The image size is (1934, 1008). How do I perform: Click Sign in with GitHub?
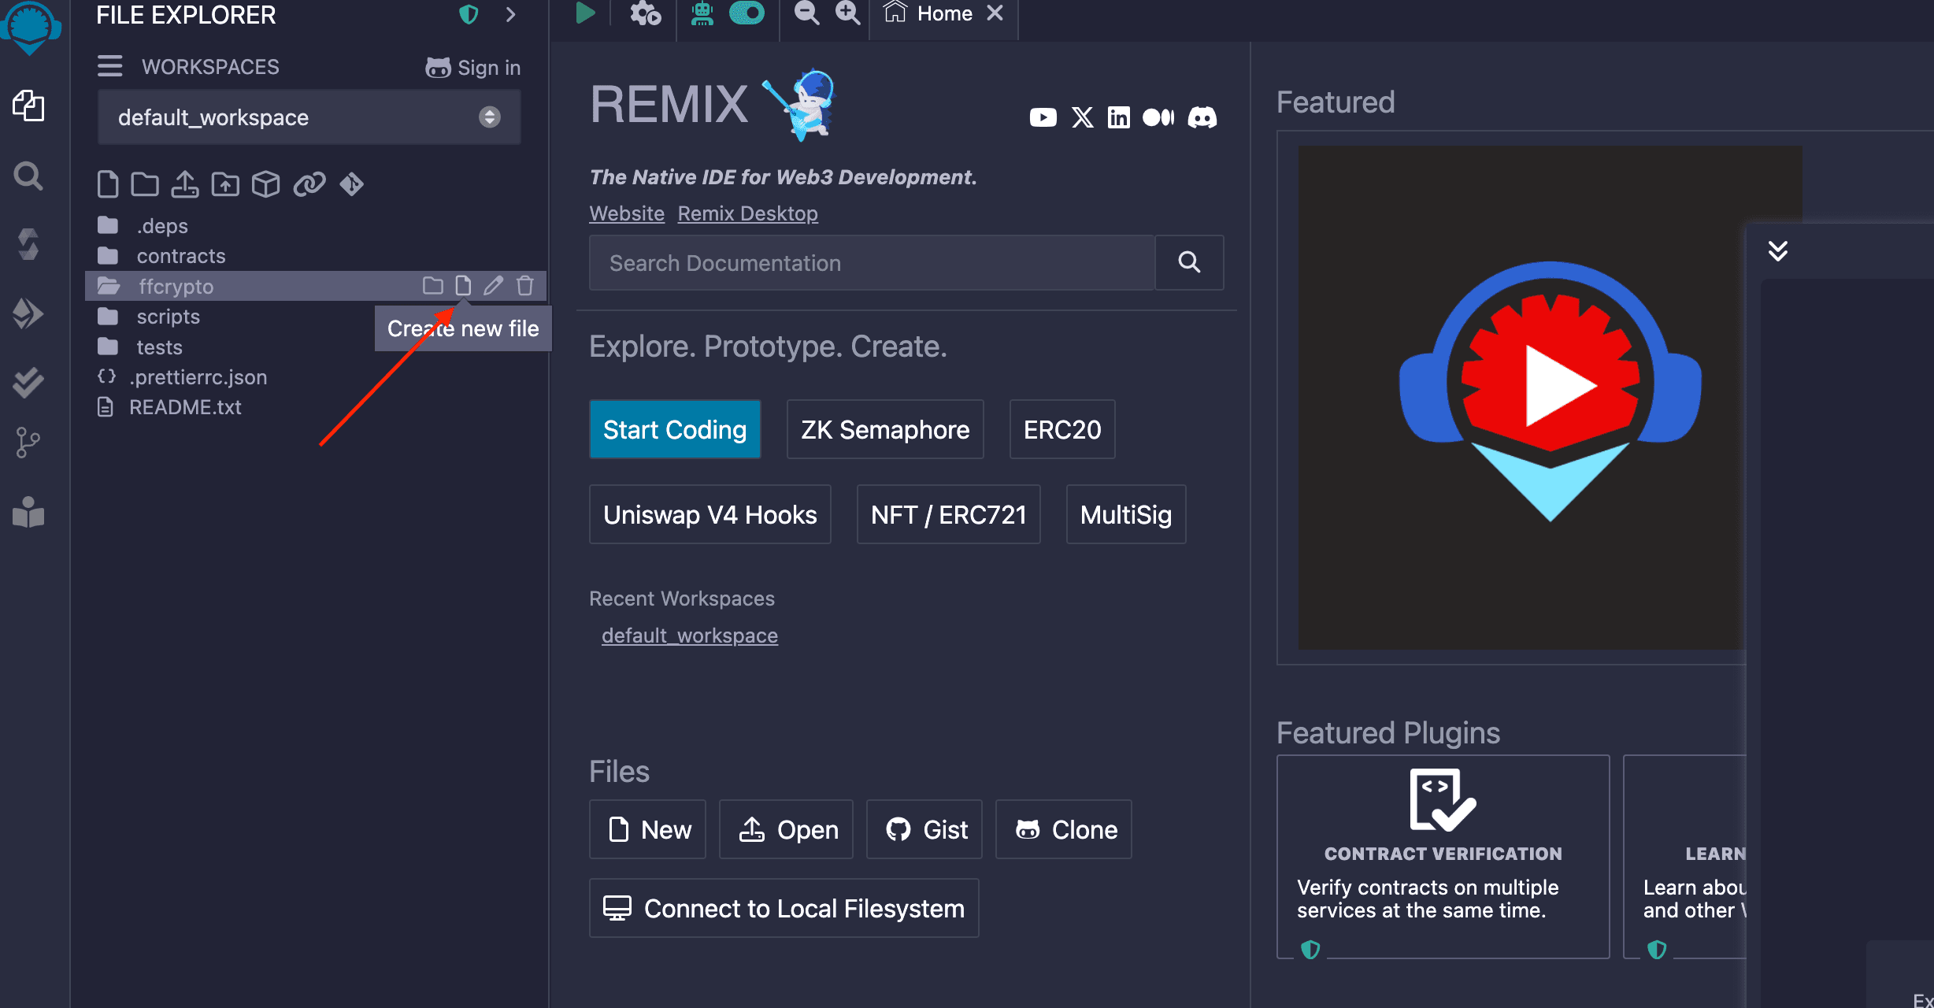pos(473,68)
